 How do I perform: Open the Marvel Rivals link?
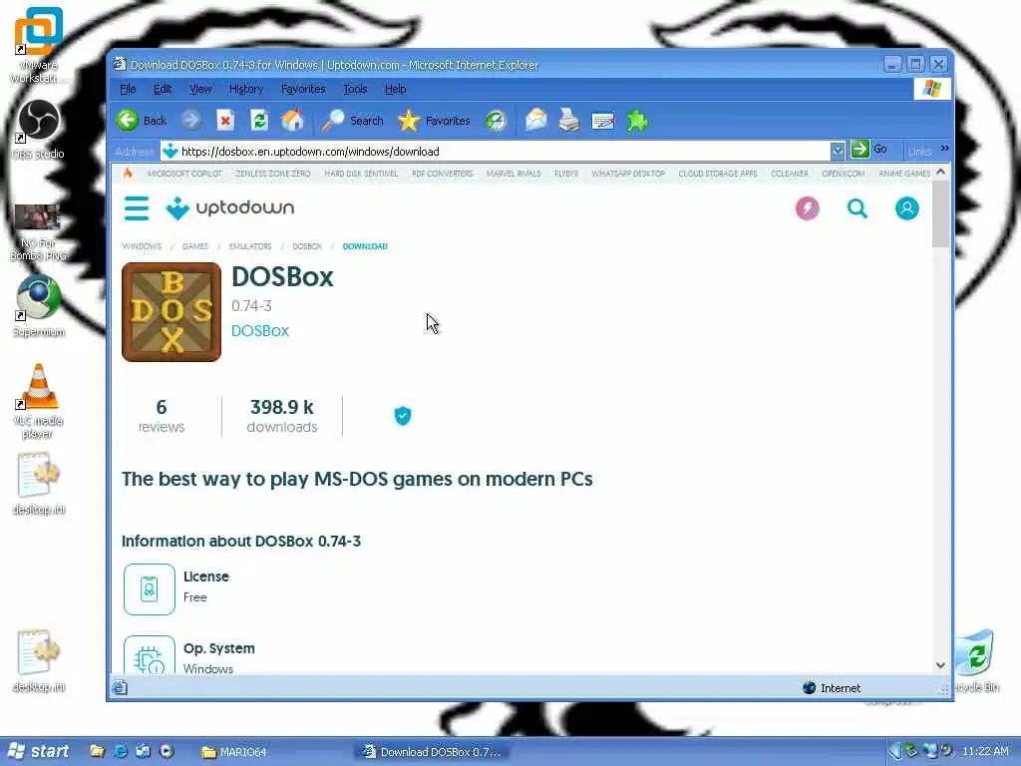point(513,174)
